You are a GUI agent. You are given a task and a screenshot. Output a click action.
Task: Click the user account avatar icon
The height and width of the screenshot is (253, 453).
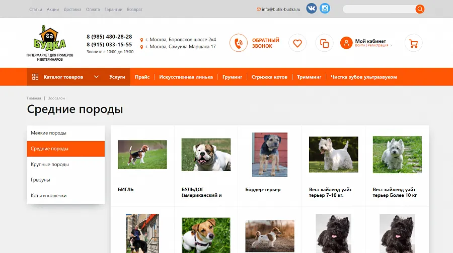pyautogui.click(x=346, y=43)
